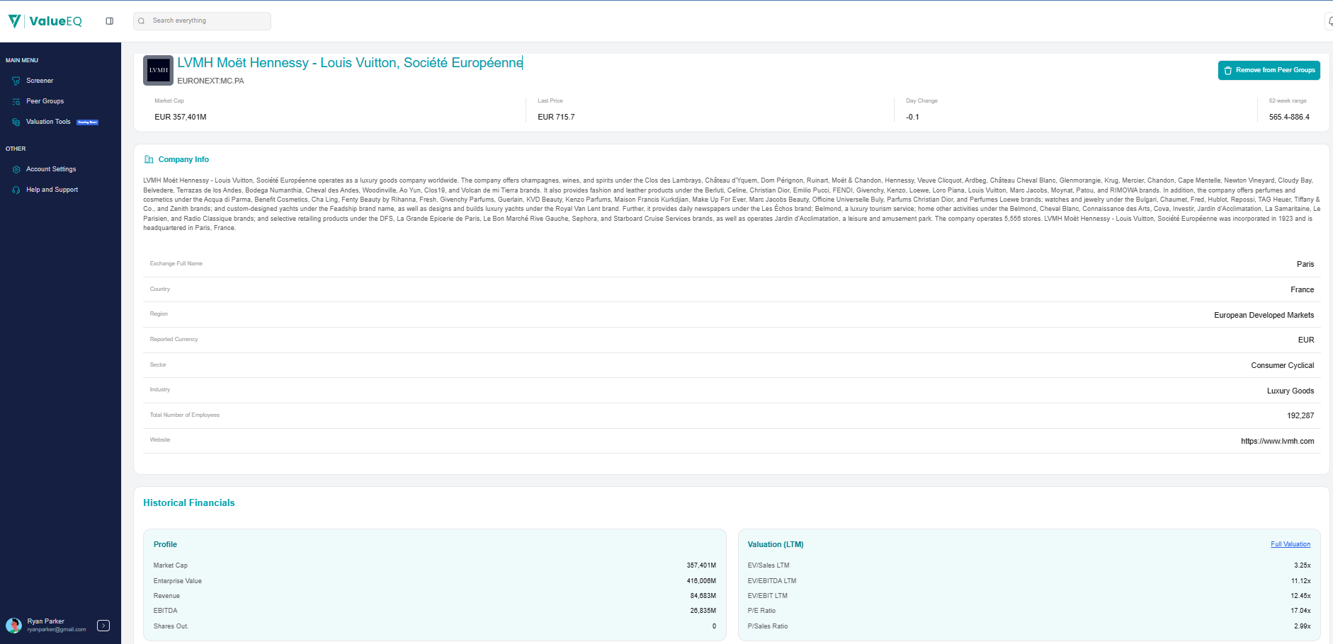Click Region value European Developed Markets
The width and height of the screenshot is (1333, 644).
pos(1264,315)
